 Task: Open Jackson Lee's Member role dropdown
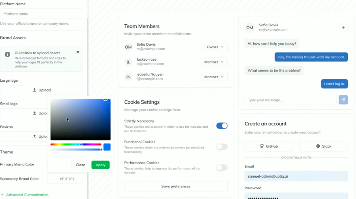(x=214, y=62)
